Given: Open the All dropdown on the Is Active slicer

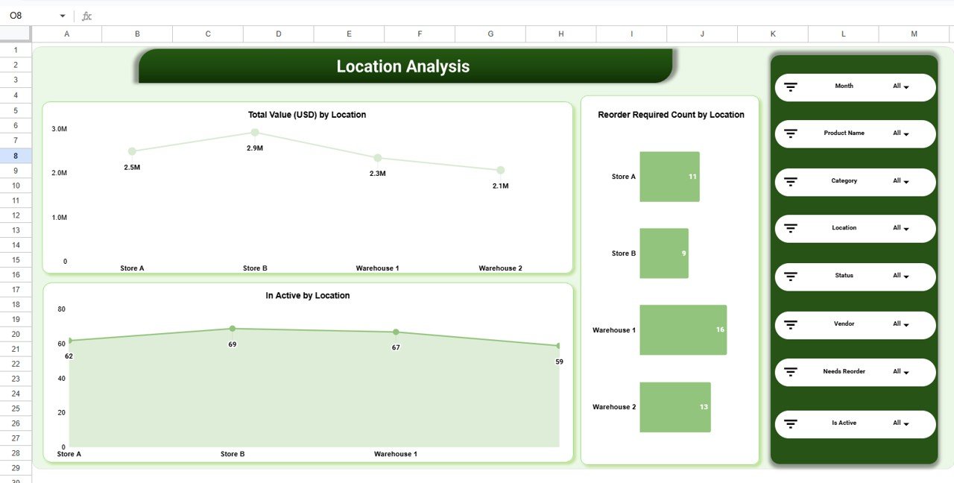Looking at the screenshot, I should (x=906, y=423).
